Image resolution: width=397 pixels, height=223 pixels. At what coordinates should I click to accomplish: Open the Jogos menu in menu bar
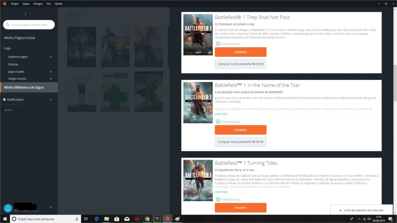pyautogui.click(x=26, y=4)
